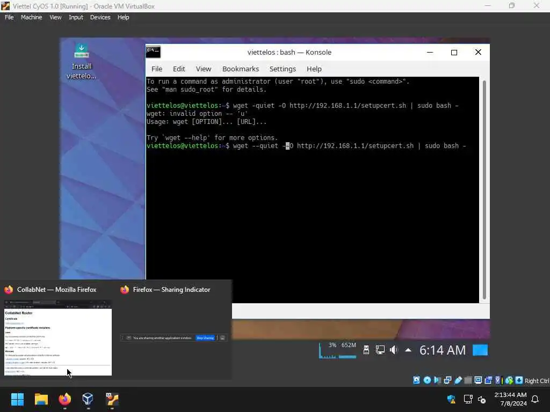Click VirtualBox Manager taskbar icon

tap(88, 399)
